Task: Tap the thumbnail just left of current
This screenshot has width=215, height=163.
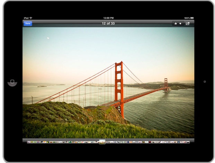Action: tap(97, 142)
